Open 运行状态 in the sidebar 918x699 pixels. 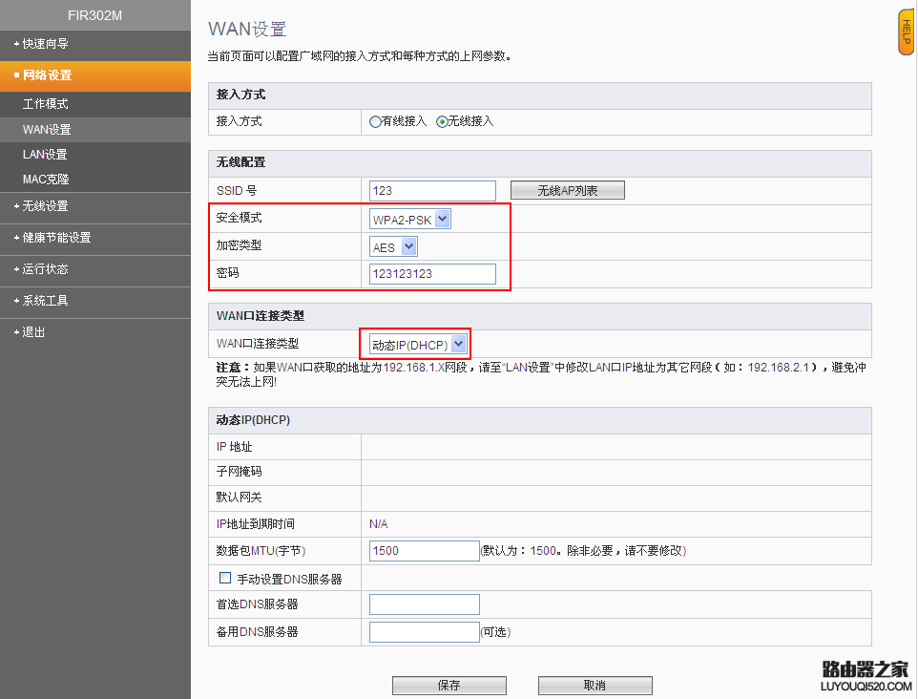click(x=46, y=269)
